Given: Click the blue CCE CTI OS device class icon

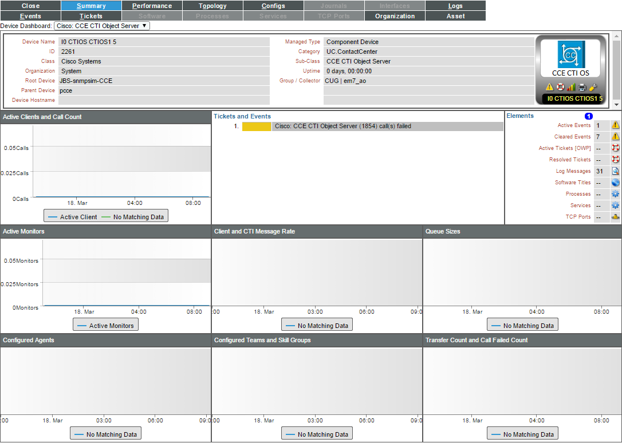Looking at the screenshot, I should tap(571, 54).
